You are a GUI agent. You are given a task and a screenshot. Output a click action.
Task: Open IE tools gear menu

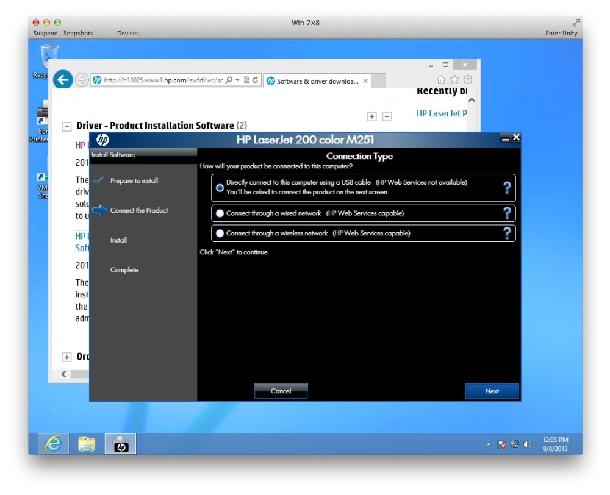tap(468, 79)
